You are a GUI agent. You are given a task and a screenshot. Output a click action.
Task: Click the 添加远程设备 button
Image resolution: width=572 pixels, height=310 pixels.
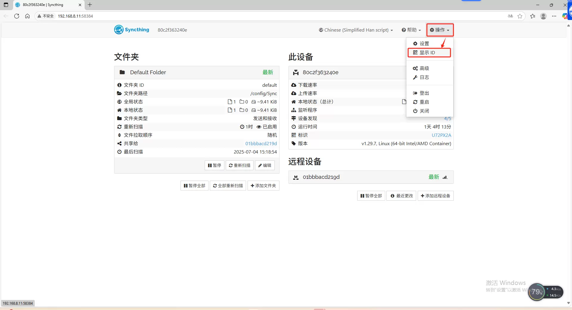click(x=435, y=196)
